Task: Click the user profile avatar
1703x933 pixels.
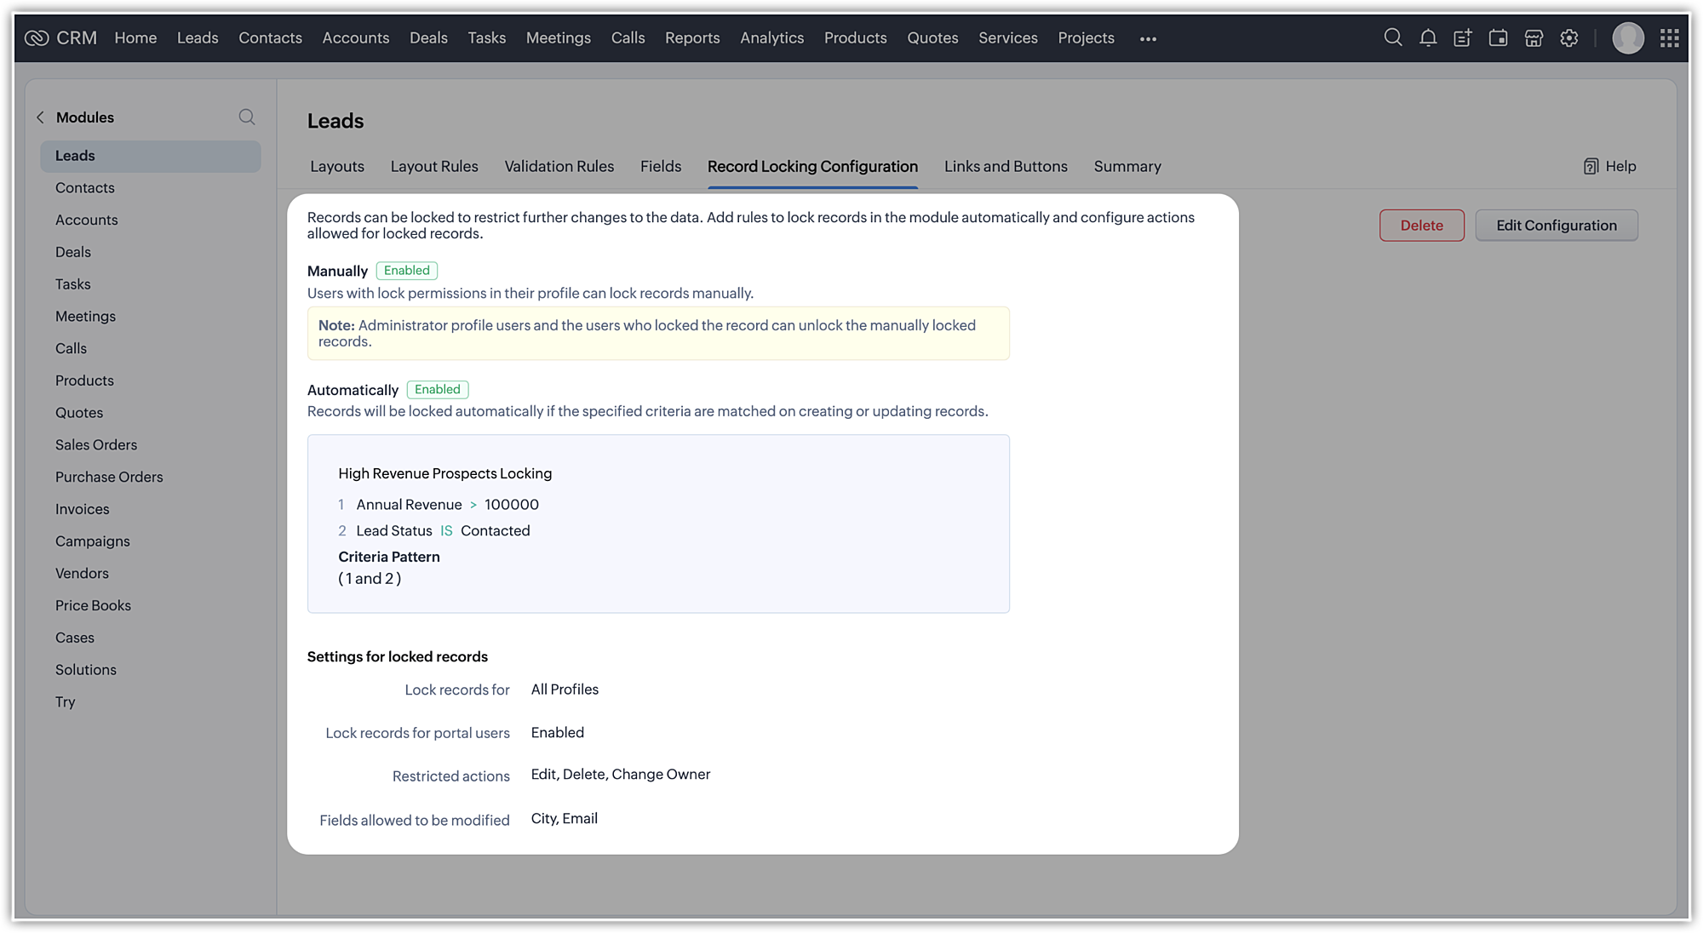Action: [x=1627, y=37]
